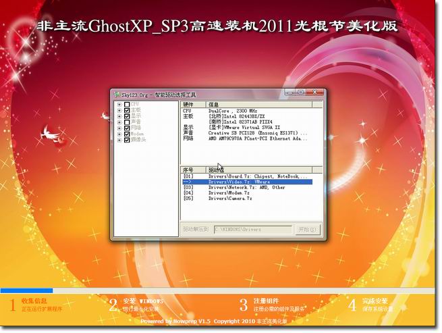The image size is (442, 333).
Task: Click the 序号 column header
Action: coord(194,170)
